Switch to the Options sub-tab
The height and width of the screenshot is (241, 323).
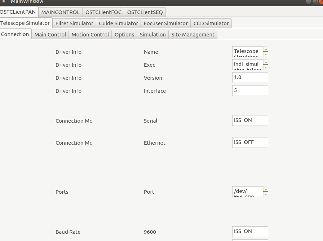click(124, 35)
